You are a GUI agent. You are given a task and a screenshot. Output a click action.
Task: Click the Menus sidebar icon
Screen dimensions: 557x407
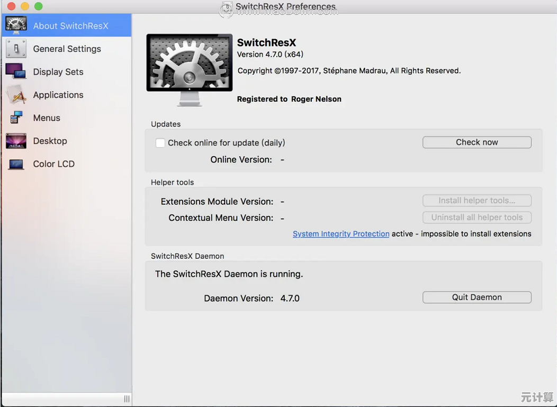16,117
